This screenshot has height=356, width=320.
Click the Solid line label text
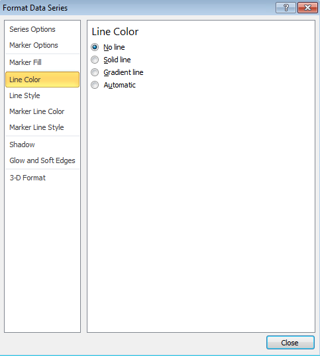click(117, 60)
